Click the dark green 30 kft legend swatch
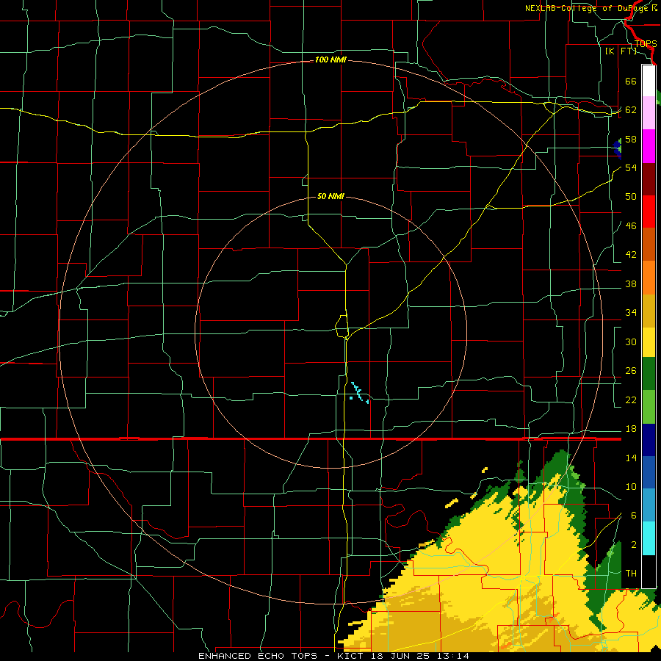 [649, 374]
